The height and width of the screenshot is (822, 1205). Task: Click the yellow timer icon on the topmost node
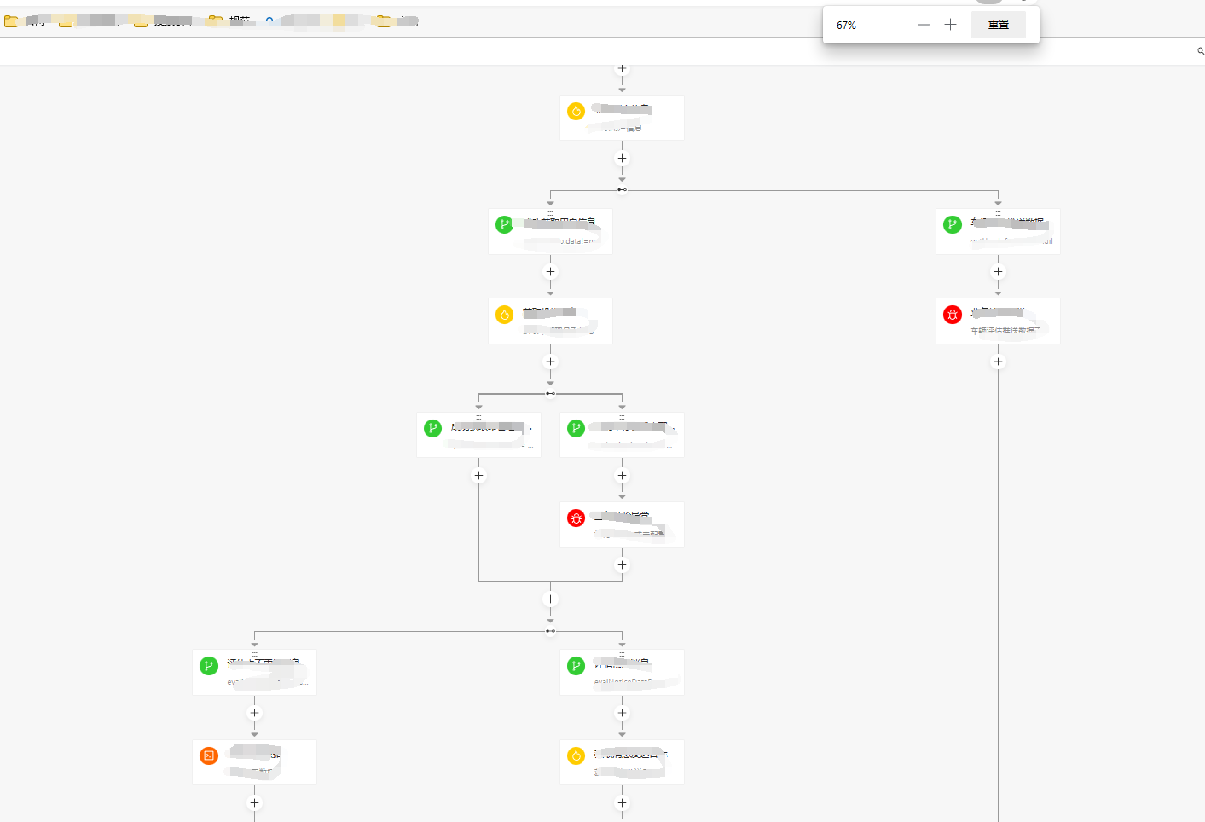(576, 111)
